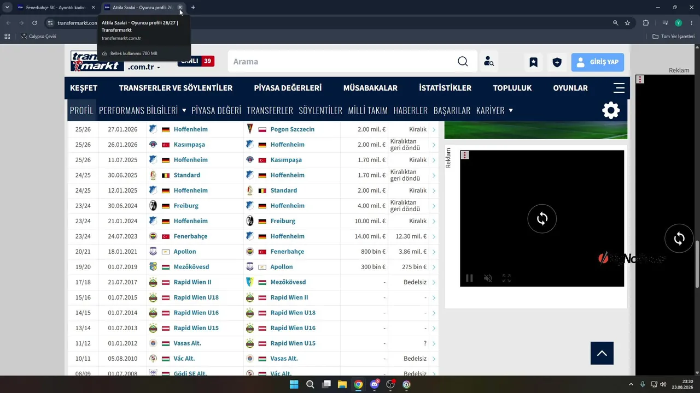
Task: Click the shield plus icon in site header
Action: coord(557,62)
